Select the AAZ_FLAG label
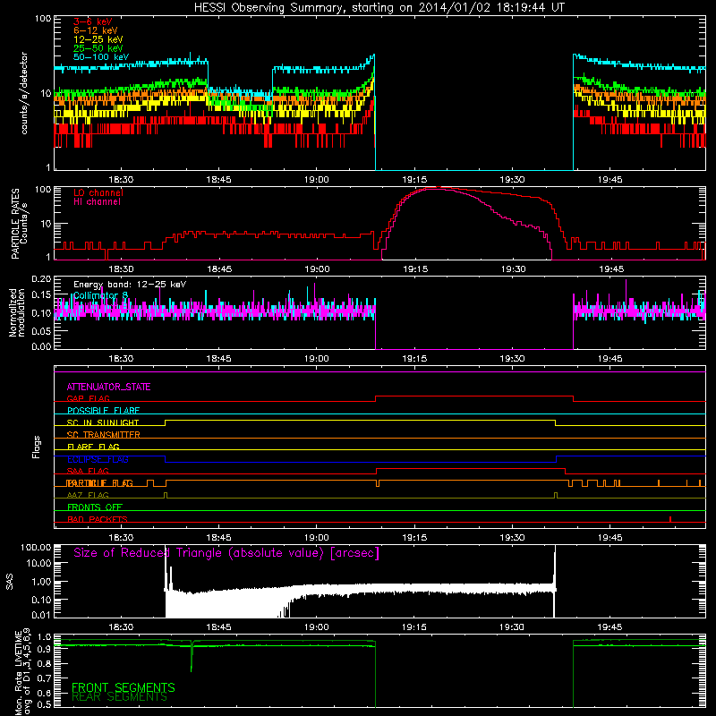The width and height of the screenshot is (716, 716). point(88,496)
